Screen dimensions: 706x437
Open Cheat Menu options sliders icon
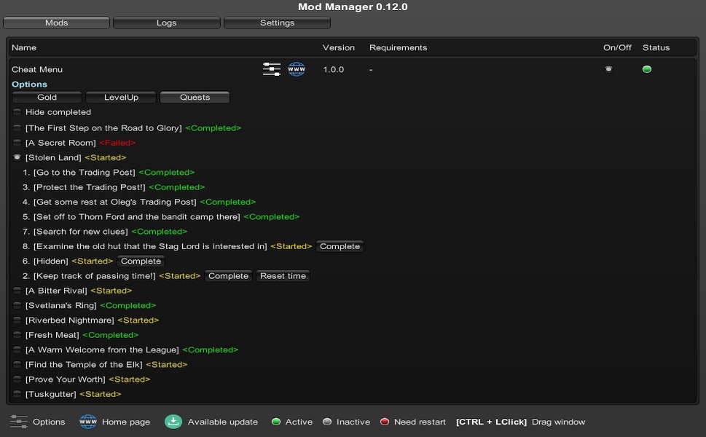pos(271,69)
